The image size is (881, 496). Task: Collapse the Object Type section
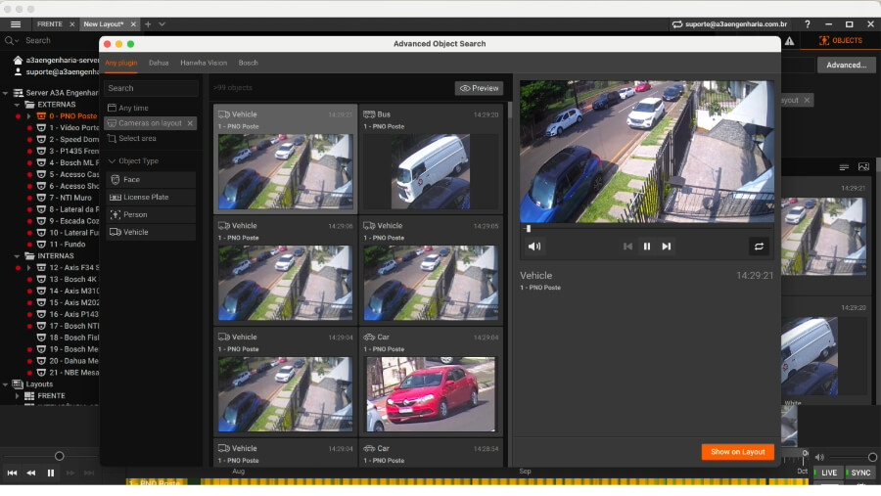pyautogui.click(x=112, y=161)
